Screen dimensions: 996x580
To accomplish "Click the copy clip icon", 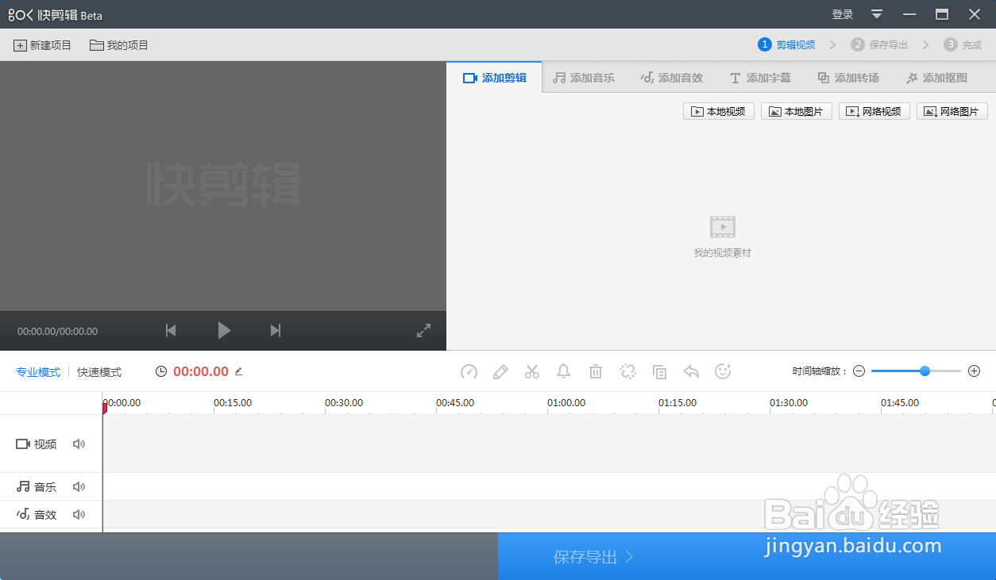I will [x=659, y=371].
